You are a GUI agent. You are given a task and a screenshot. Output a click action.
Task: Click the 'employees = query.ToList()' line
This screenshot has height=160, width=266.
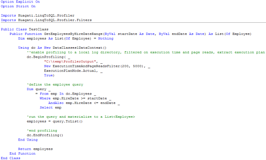coord(55,121)
